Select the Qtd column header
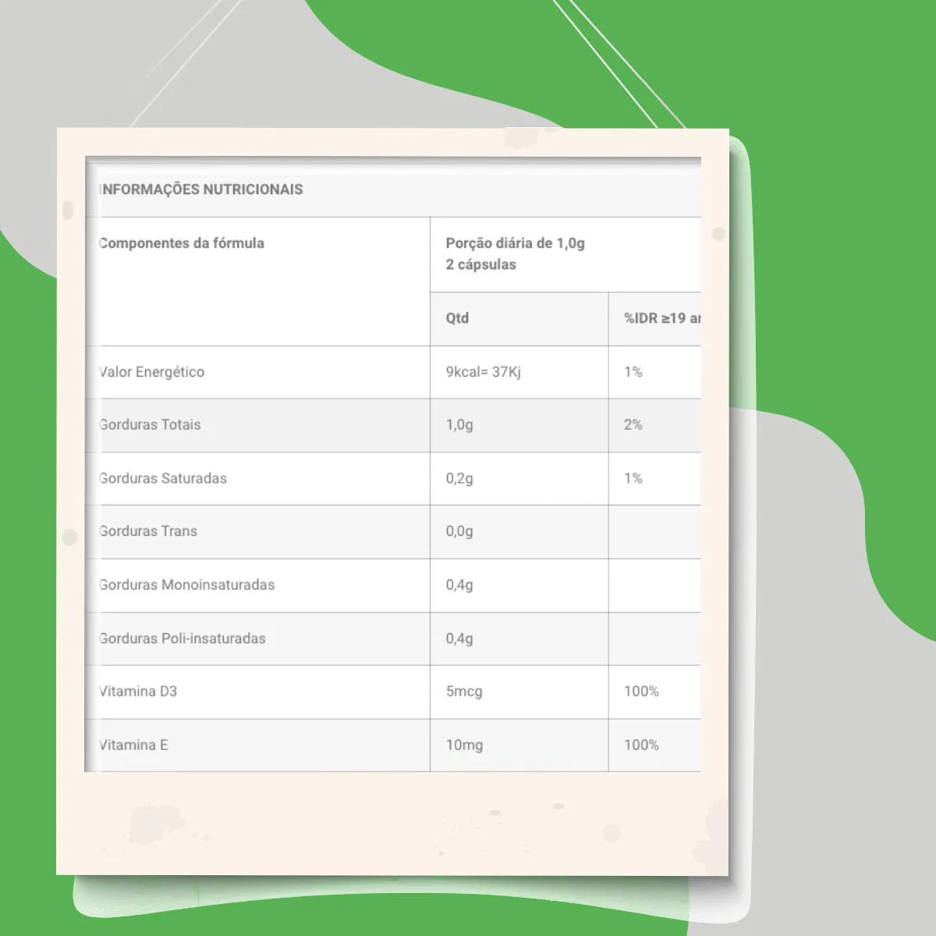This screenshot has width=936, height=936. (457, 318)
